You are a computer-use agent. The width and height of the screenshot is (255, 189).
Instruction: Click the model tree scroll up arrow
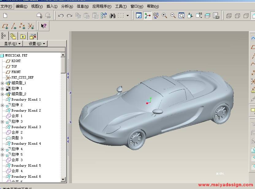[x=63, y=55]
